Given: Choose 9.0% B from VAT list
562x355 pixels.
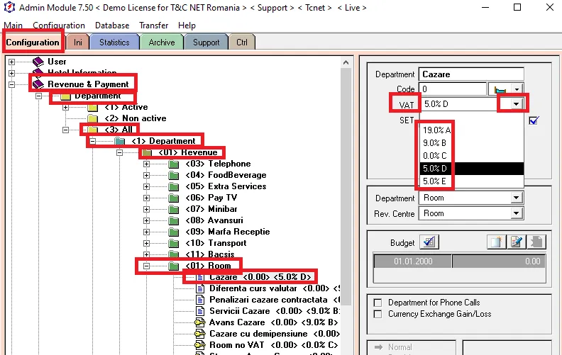Looking at the screenshot, I should [471, 143].
